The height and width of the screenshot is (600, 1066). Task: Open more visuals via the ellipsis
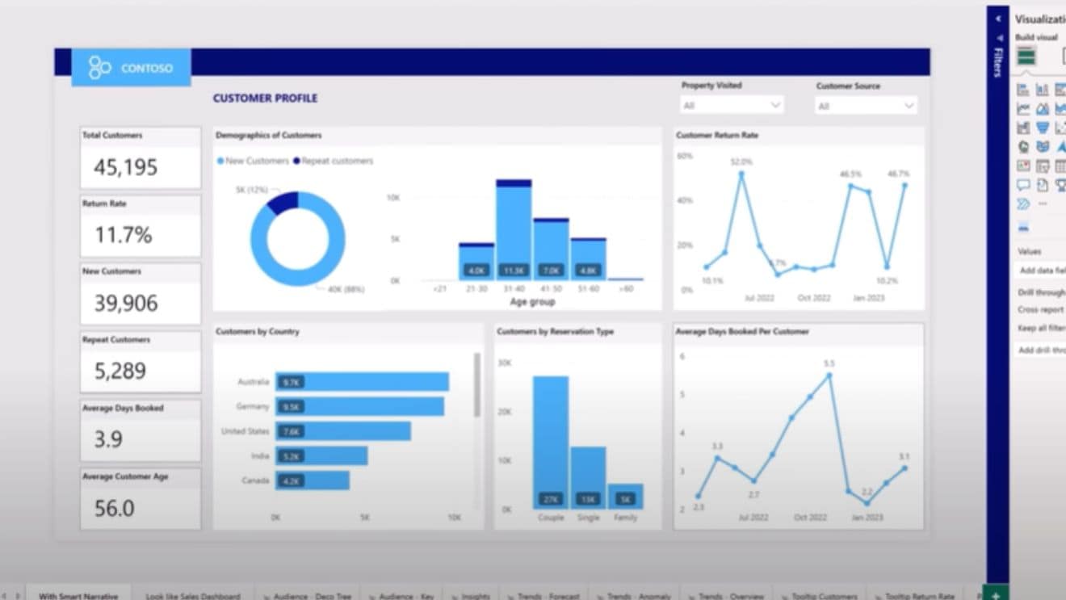coord(1043,203)
